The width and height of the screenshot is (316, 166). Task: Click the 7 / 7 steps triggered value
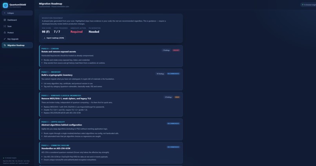57,32
